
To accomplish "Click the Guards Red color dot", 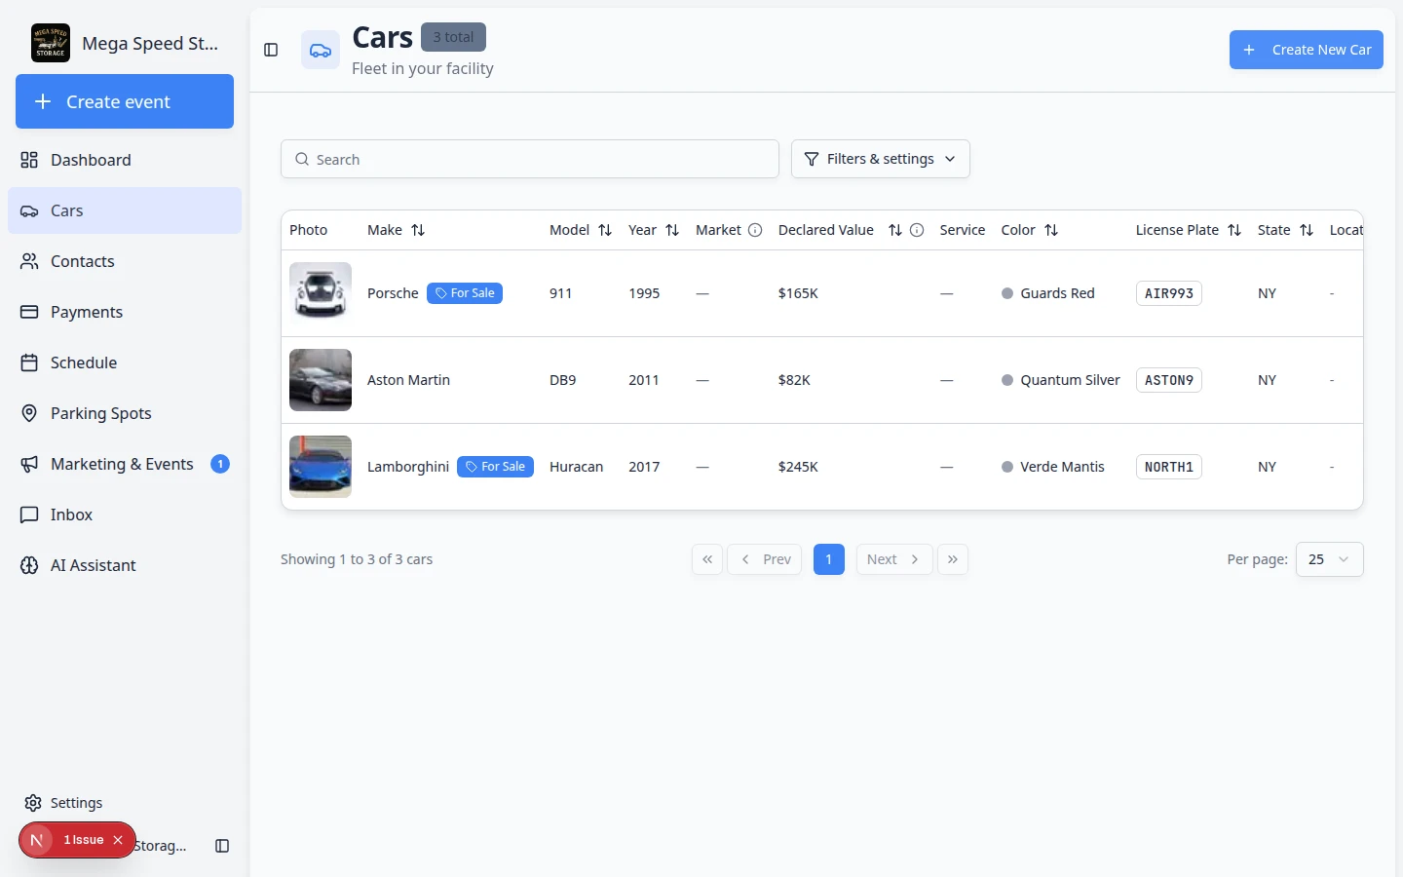I will (x=1007, y=293).
